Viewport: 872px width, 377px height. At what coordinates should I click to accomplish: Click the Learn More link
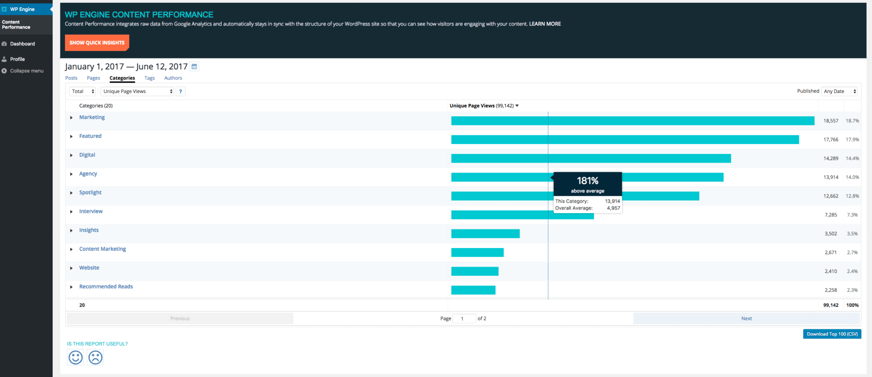(x=545, y=24)
